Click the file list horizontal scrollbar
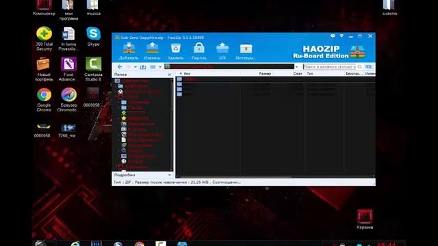Viewport: 438px width, 246px height. click(x=235, y=176)
